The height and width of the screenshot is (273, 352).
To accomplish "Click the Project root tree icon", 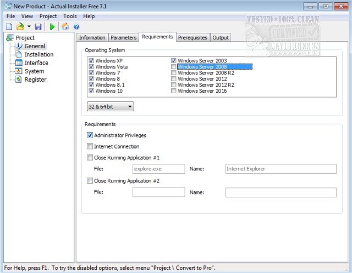I will click(10, 38).
